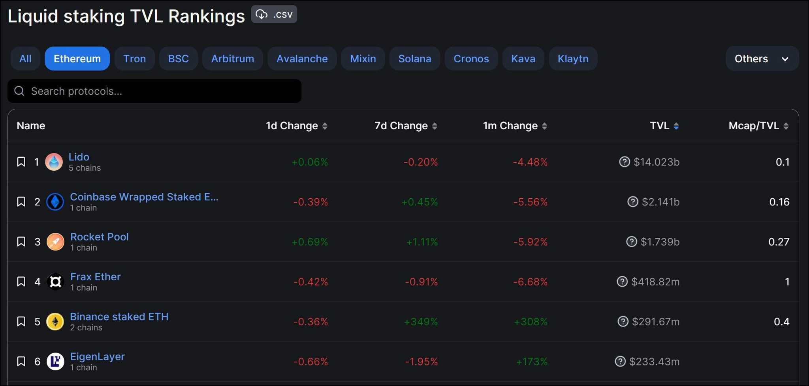
Task: Click the Frax Ether logo icon
Action: tap(55, 282)
